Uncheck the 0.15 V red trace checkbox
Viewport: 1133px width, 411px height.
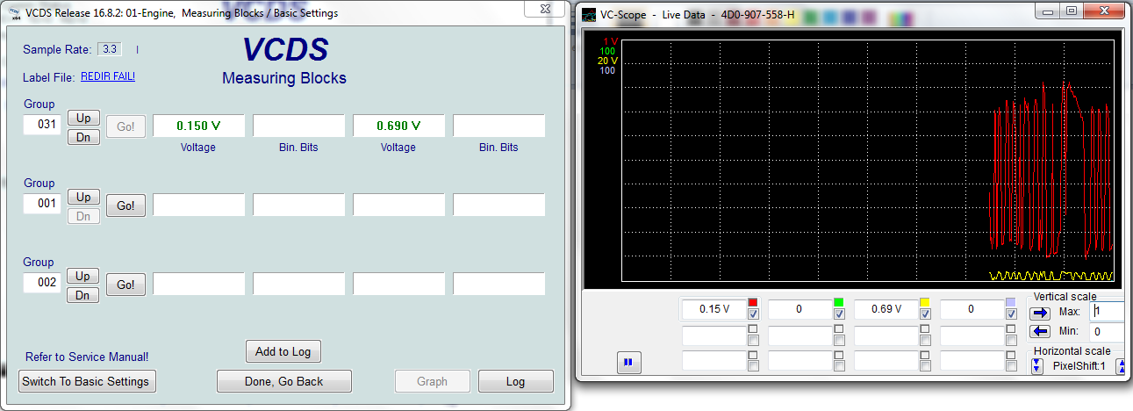(x=752, y=314)
